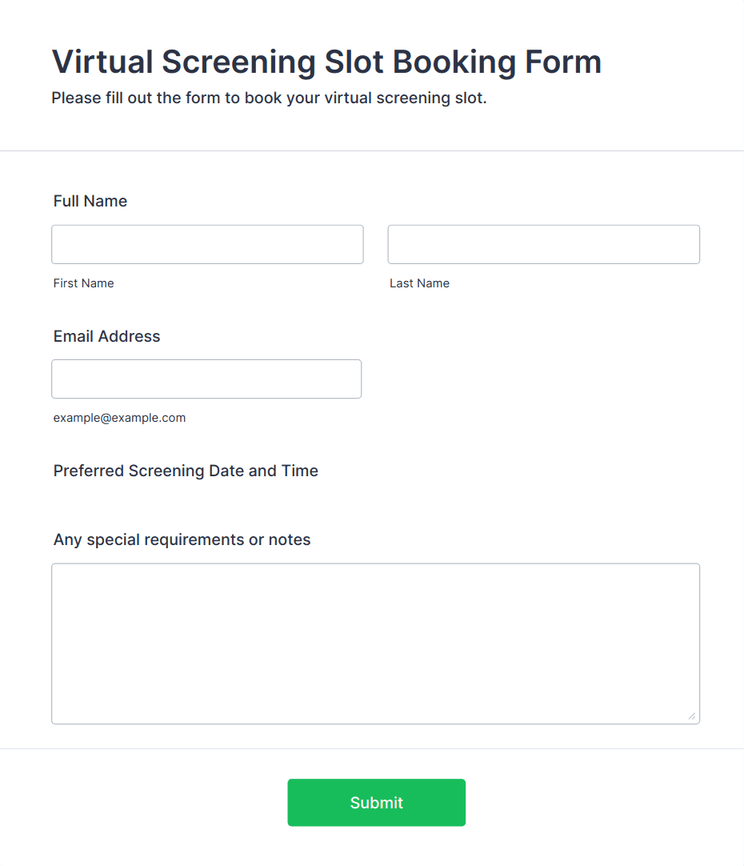Click inside the special requirements notes textarea
The width and height of the screenshot is (744, 866).
coord(375,643)
